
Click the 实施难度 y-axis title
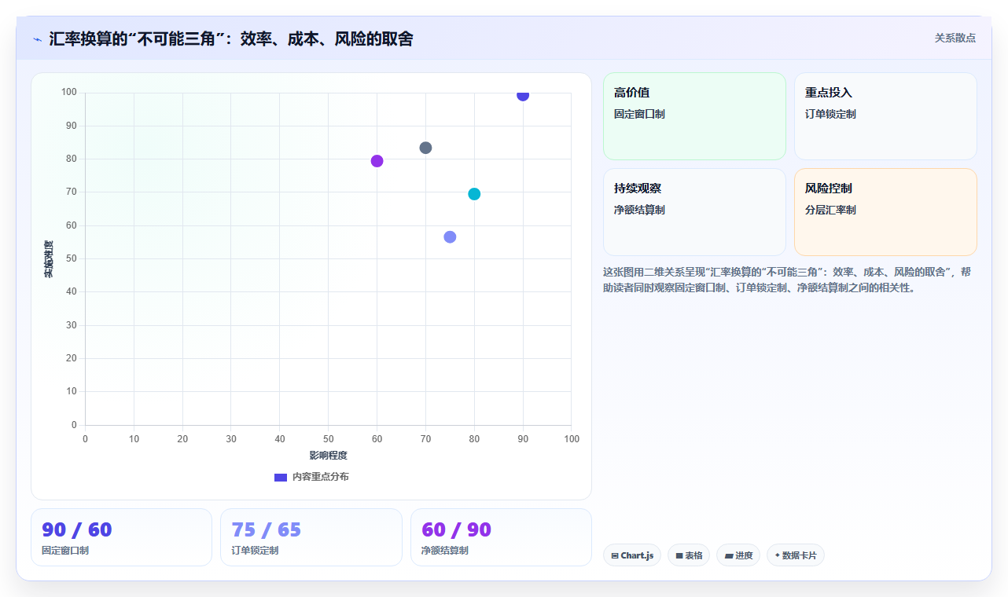[x=49, y=259]
